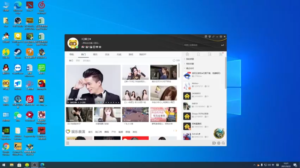Open GeForce Experience desktop shortcut
Screen dimensions: 300x168
click(x=6, y=134)
